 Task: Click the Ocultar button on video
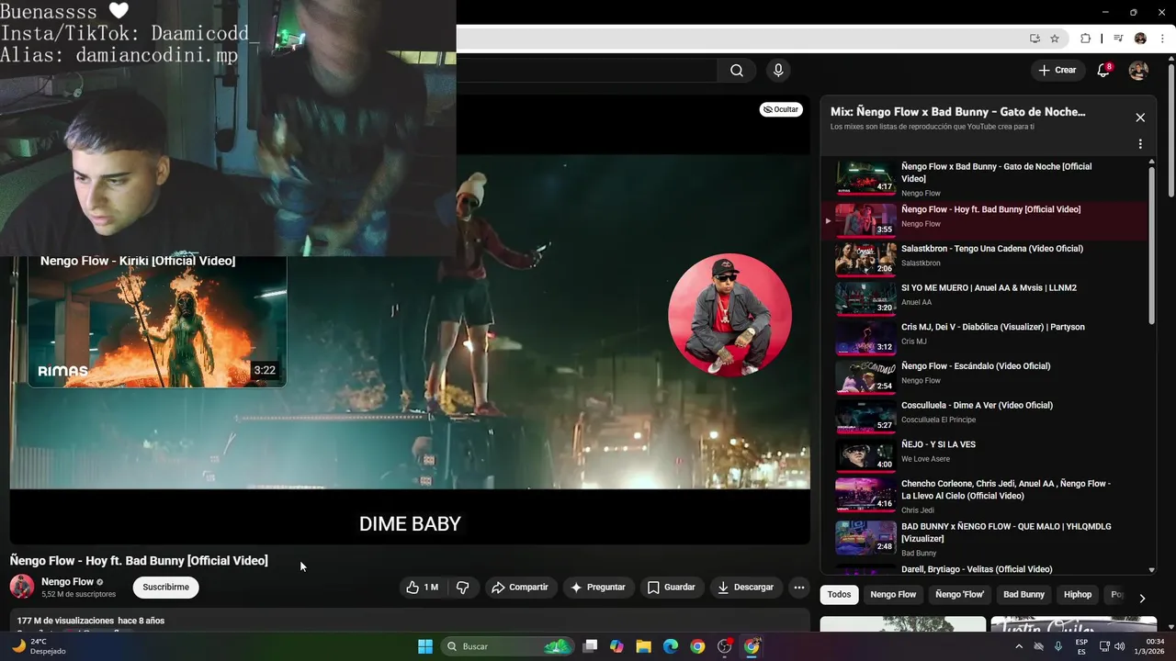(x=781, y=109)
